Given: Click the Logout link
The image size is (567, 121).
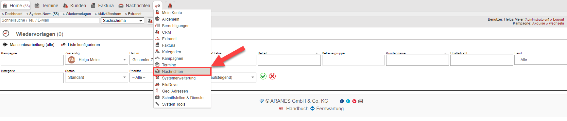Looking at the screenshot, I should pyautogui.click(x=558, y=19).
